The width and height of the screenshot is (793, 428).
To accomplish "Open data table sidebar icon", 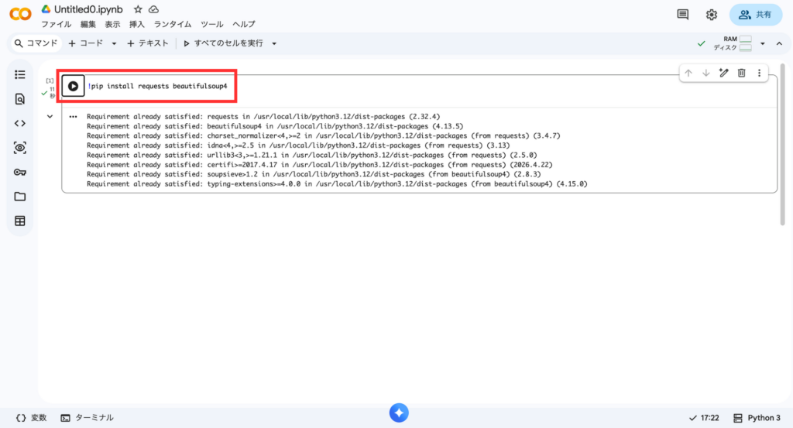I will click(x=19, y=221).
